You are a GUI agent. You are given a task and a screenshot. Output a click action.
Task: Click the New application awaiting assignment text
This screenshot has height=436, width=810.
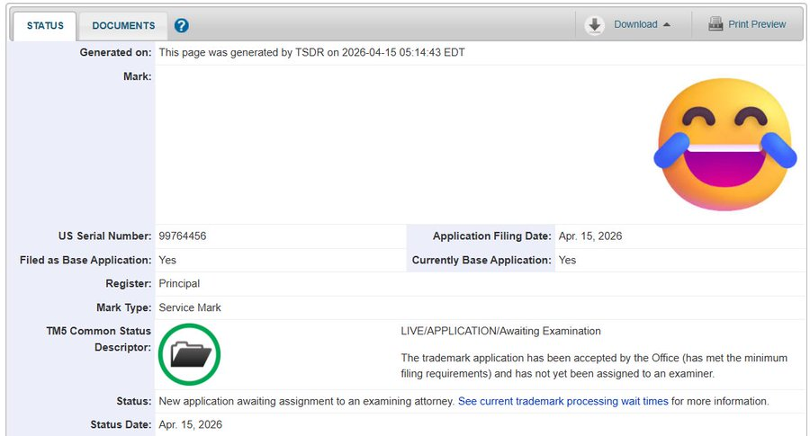[x=306, y=401]
